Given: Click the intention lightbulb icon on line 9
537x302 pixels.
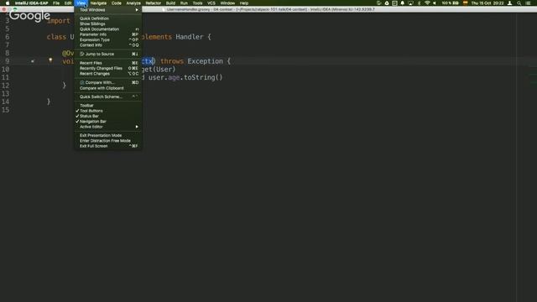Looking at the screenshot, I should (50, 60).
